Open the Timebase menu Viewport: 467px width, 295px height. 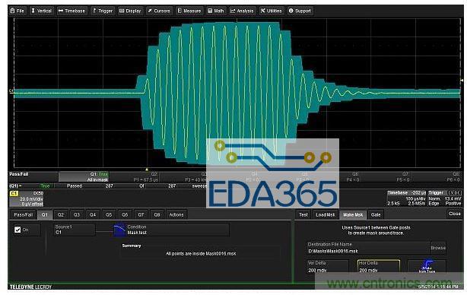click(71, 11)
